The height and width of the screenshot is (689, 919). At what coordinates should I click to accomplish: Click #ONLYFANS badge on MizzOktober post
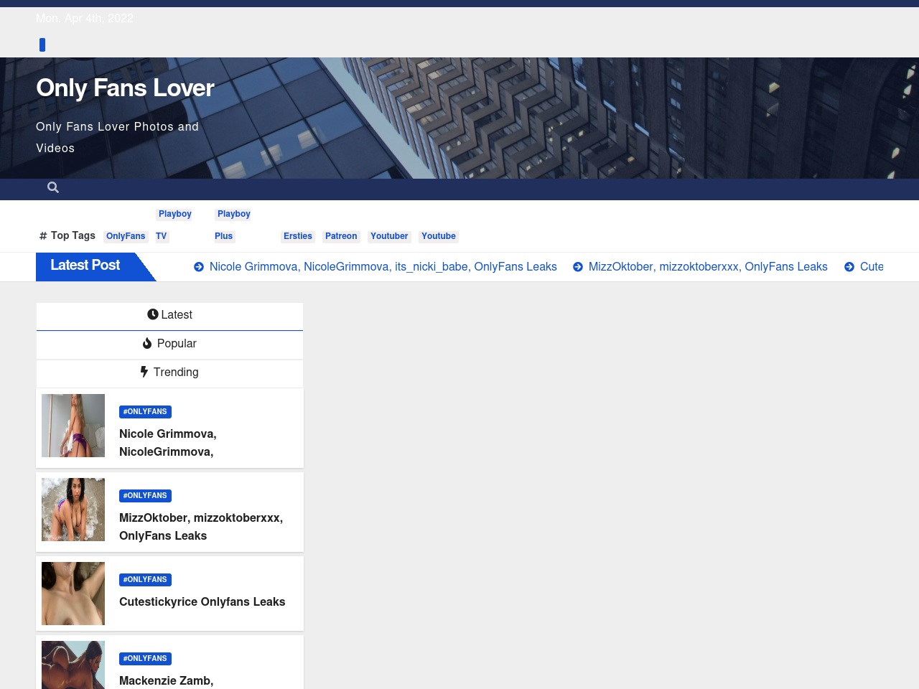pyautogui.click(x=145, y=496)
